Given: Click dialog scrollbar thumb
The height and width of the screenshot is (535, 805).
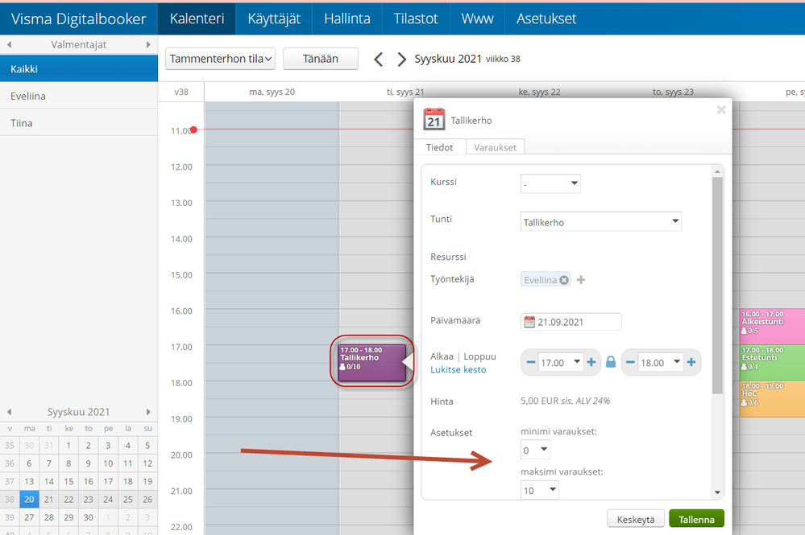Looking at the screenshot, I should tap(717, 285).
